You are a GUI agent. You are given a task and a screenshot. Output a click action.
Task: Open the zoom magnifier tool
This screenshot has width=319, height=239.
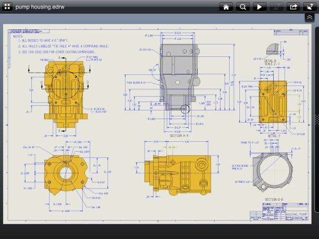[242, 7]
